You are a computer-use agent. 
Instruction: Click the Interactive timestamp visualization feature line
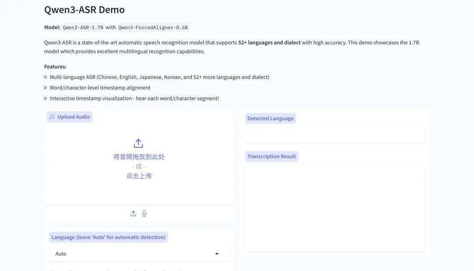(134, 98)
